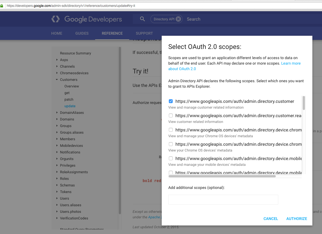Expand the Notifications section
This screenshot has height=234, width=322.
click(x=57, y=152)
